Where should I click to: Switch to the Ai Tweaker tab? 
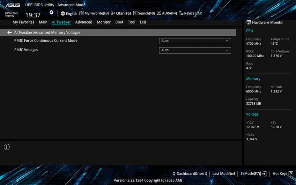pyautogui.click(x=61, y=22)
